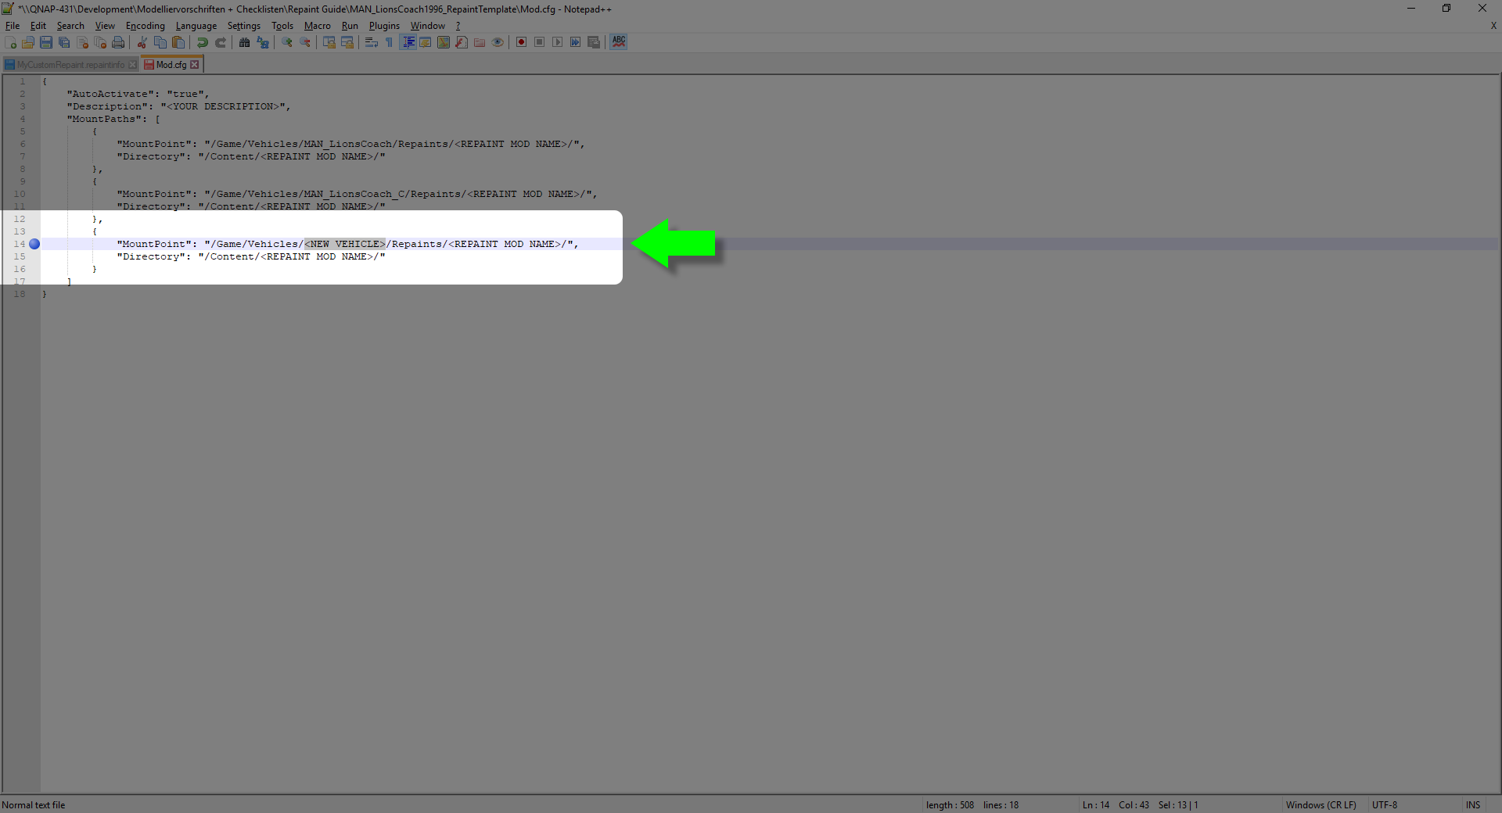Click the INS insert mode indicator
This screenshot has width=1502, height=813.
tap(1473, 805)
